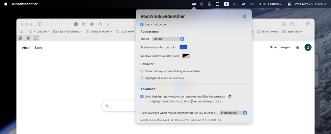331x134 pixels.
Task: Pick the active window border color
Action: (x=183, y=47)
